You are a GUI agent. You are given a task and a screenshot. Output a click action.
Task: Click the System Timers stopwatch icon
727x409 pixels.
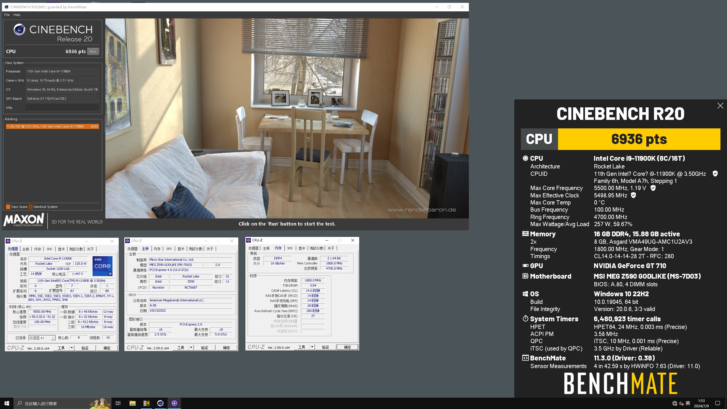coord(525,319)
